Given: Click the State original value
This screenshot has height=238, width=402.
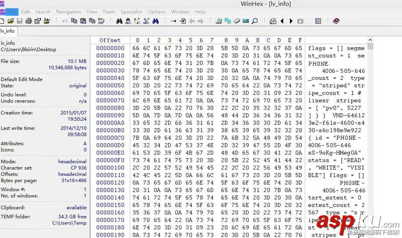Looking at the screenshot, I should 78,86.
